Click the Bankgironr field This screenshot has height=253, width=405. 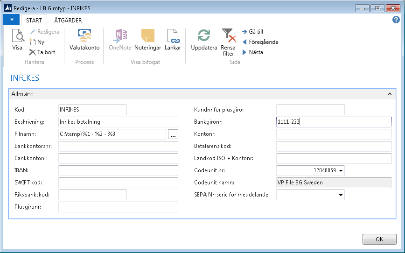point(334,122)
